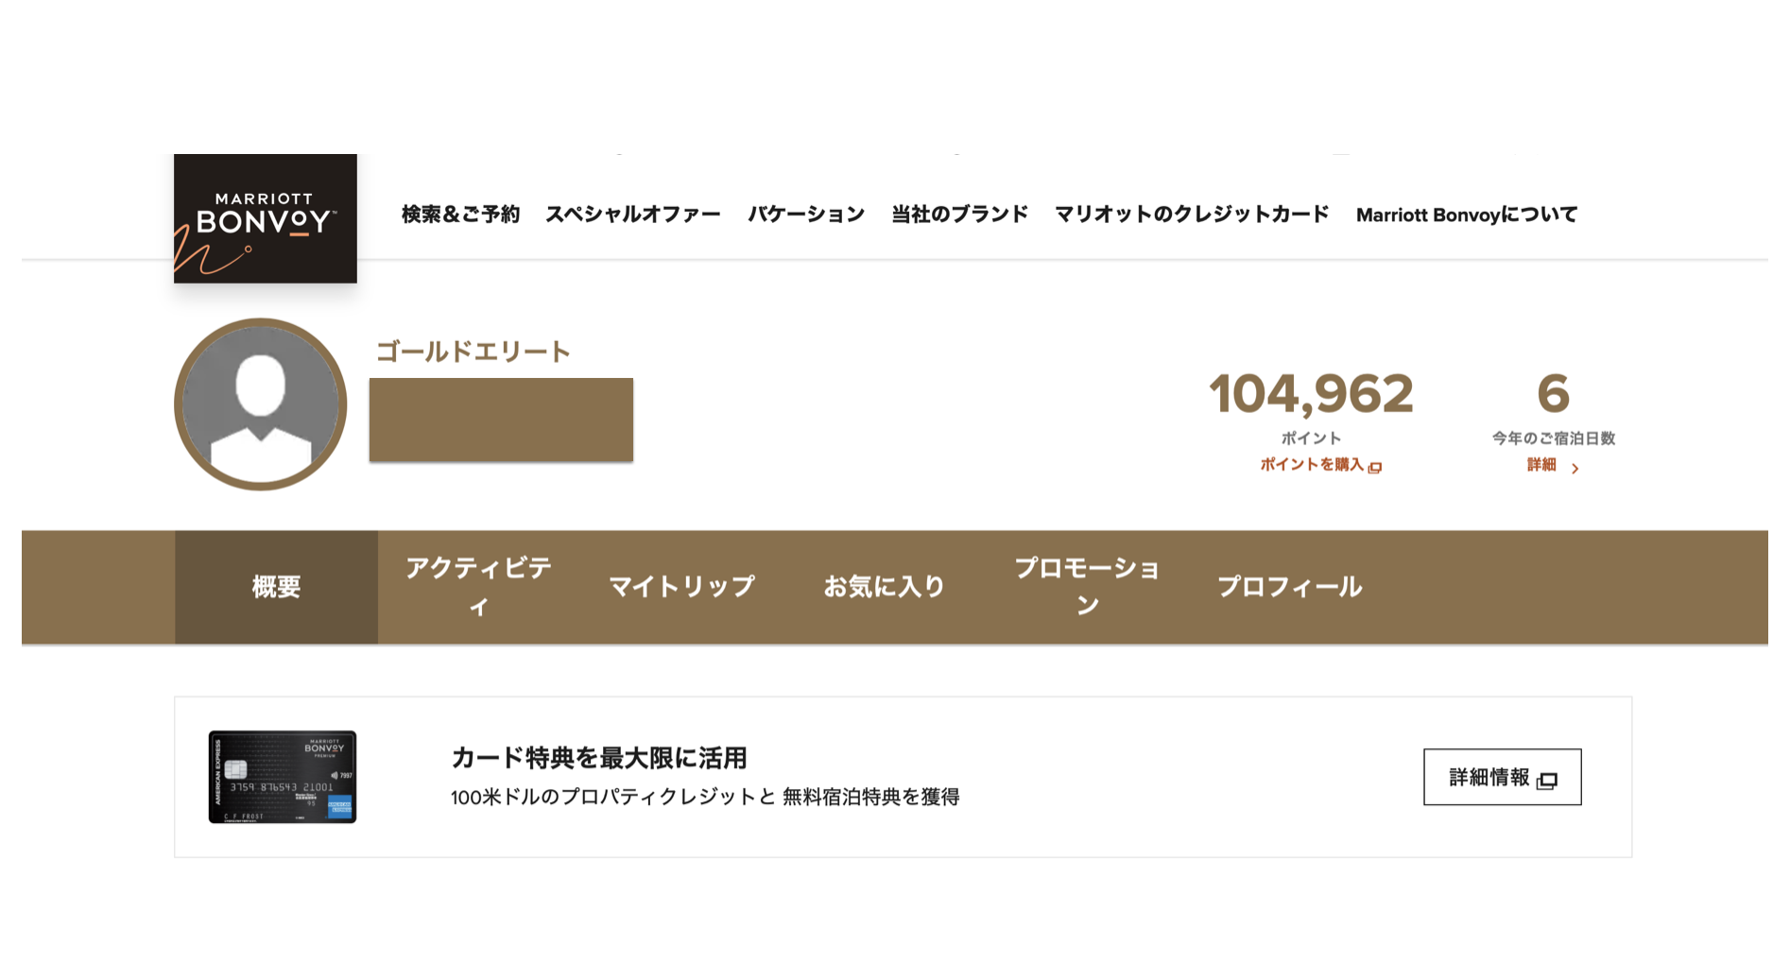1790x979 pixels.
Task: Open the スペシャルオファー menu
Action: 633,215
